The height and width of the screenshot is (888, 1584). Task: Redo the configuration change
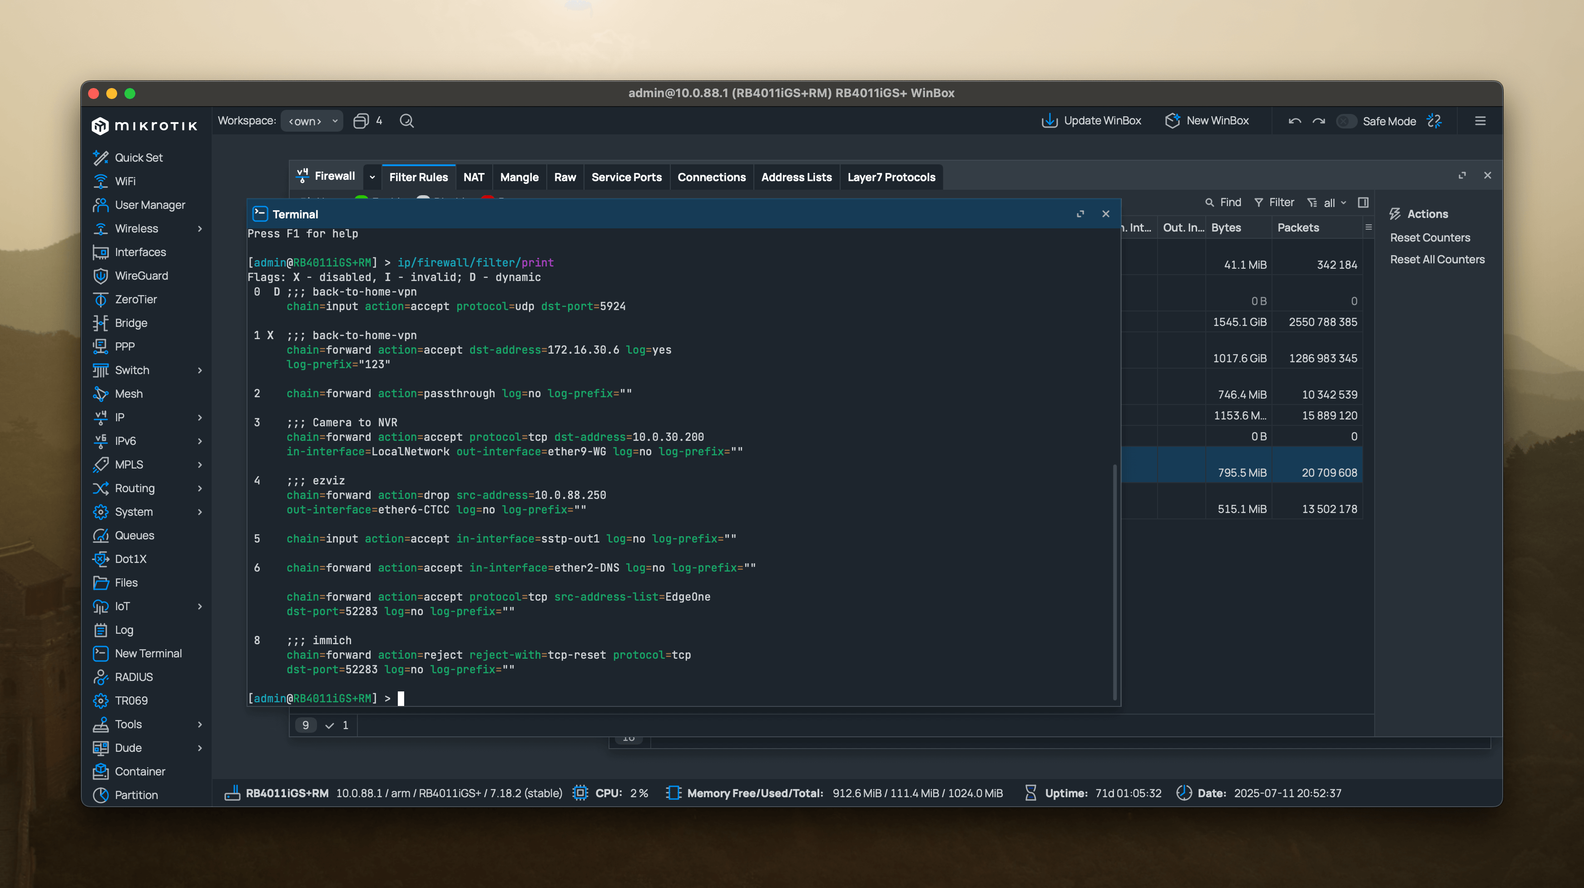(x=1318, y=121)
